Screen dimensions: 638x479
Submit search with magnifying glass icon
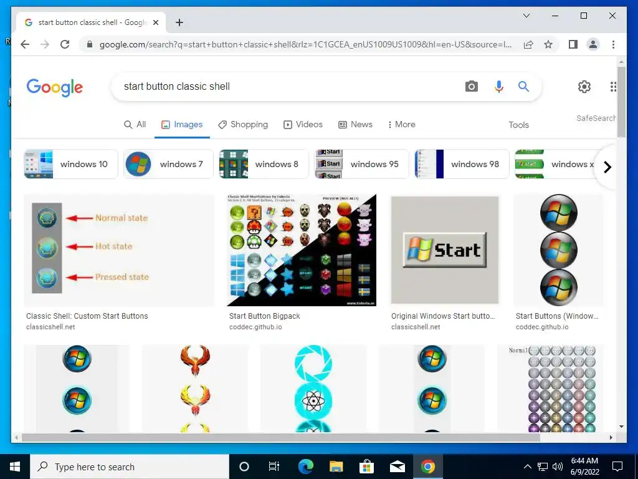click(523, 86)
